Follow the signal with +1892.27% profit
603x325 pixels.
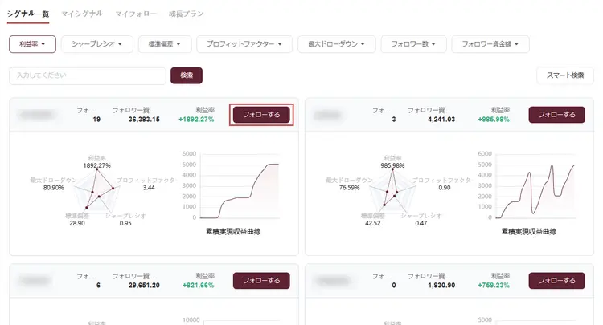261,115
